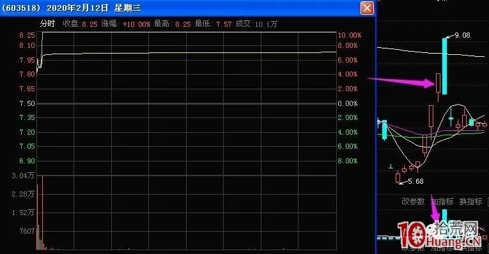Click the tallest opening volume bar

tap(42, 213)
